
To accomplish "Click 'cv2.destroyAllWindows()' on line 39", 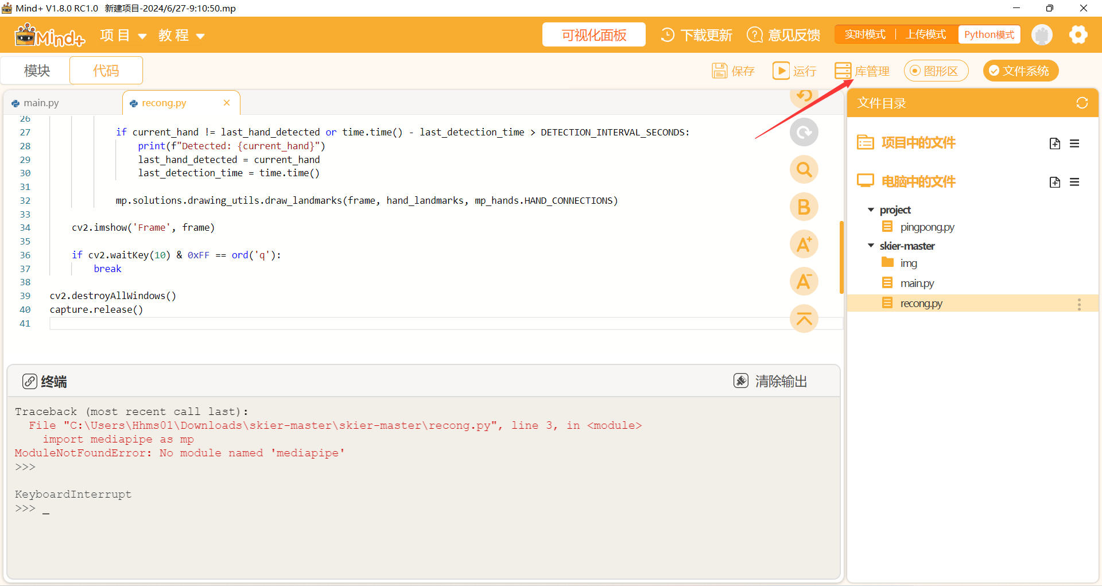I will 113,296.
